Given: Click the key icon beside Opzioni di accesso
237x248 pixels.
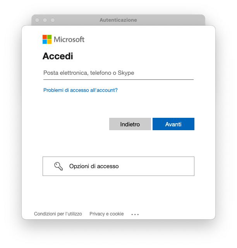Looking at the screenshot, I should [x=58, y=166].
